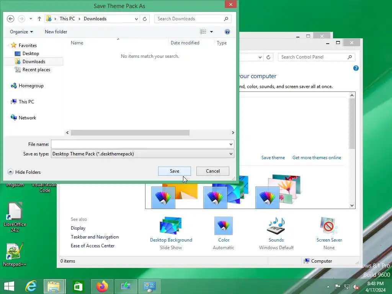Screen dimensions: 392x294
Task: Launch Internet Explorer from taskbar
Action: coord(31,286)
